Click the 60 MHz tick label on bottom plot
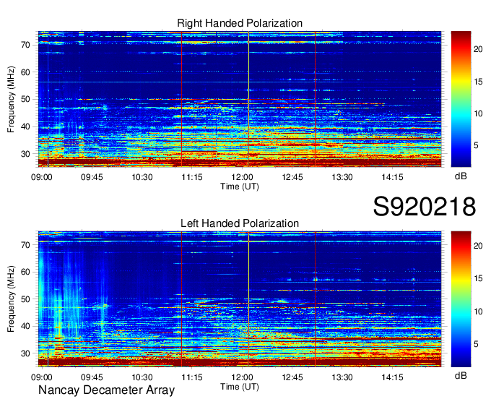Image resolution: width=491 pixels, height=399 pixels. click(x=25, y=272)
